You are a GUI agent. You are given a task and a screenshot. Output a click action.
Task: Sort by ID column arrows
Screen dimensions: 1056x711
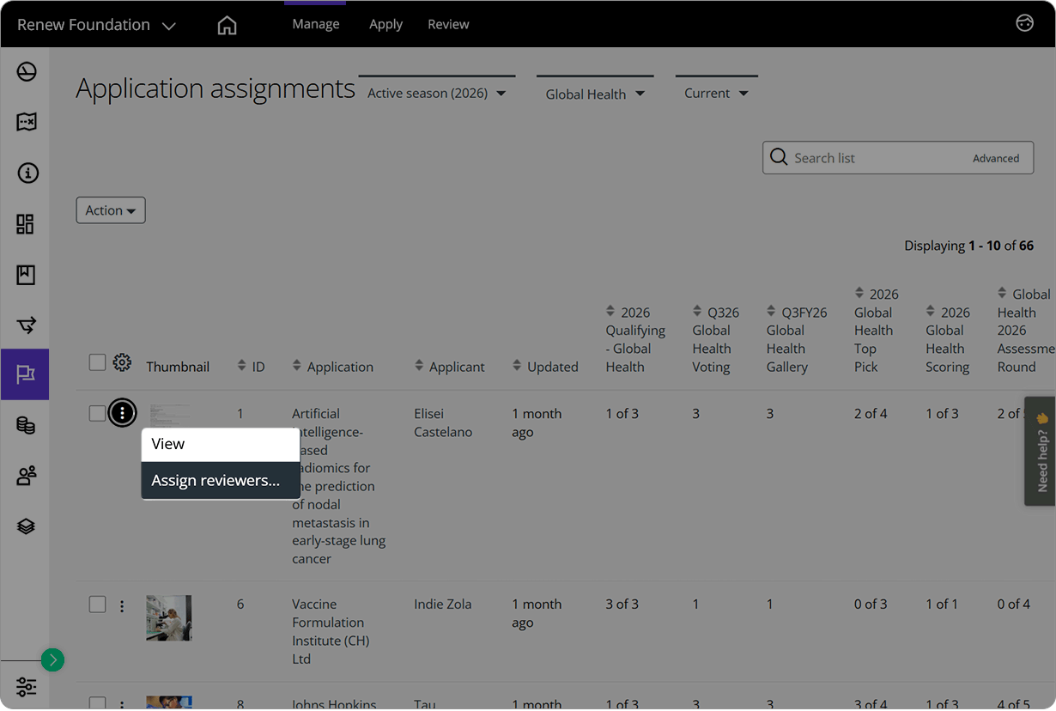point(241,366)
